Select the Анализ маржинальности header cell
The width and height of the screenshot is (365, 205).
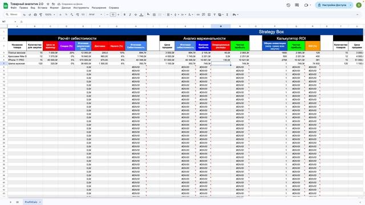pos(204,38)
